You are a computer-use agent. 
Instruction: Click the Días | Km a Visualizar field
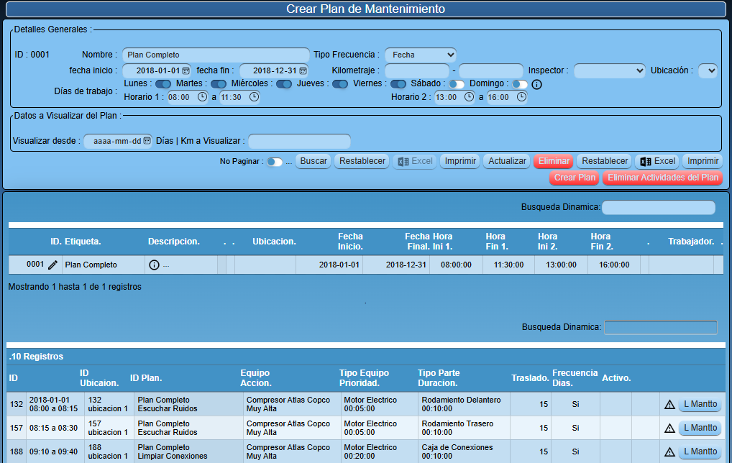tap(299, 141)
